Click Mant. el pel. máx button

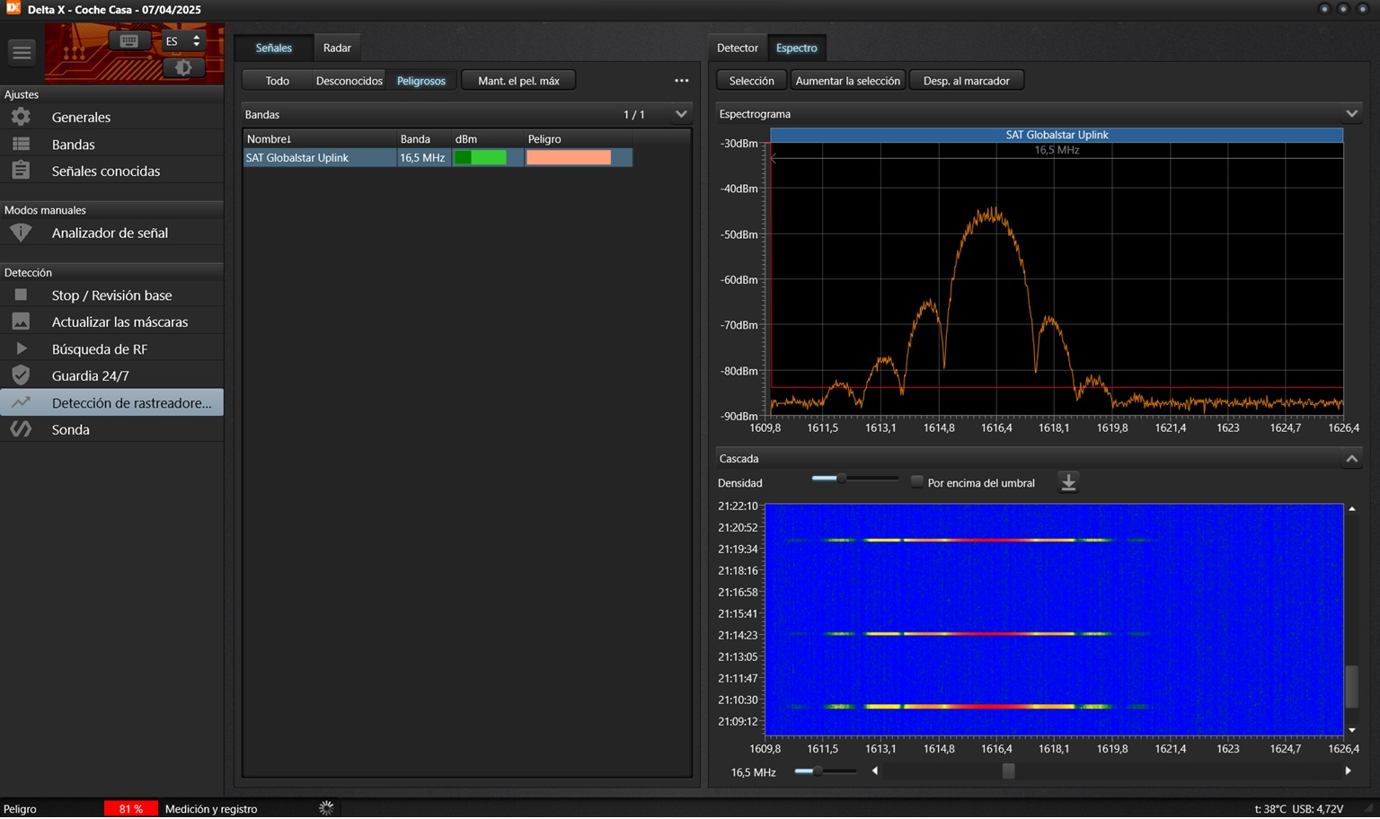[x=518, y=81]
